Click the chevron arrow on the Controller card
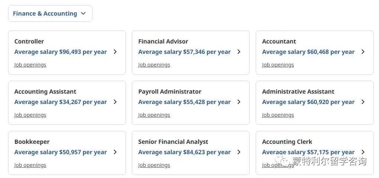 pyautogui.click(x=115, y=52)
